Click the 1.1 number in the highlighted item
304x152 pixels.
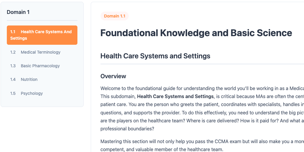[x=13, y=32]
